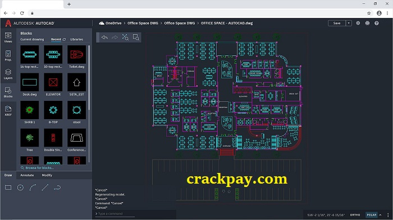Select the 8-TOP block thumbnail

point(53,110)
